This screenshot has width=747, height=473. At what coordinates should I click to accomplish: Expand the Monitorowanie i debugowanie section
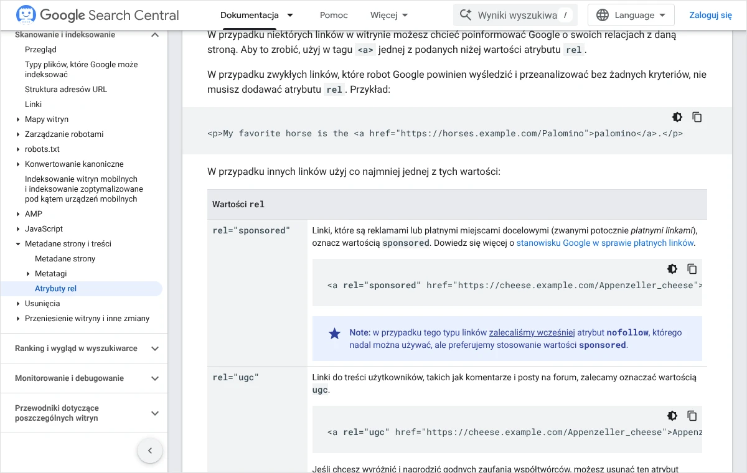155,378
